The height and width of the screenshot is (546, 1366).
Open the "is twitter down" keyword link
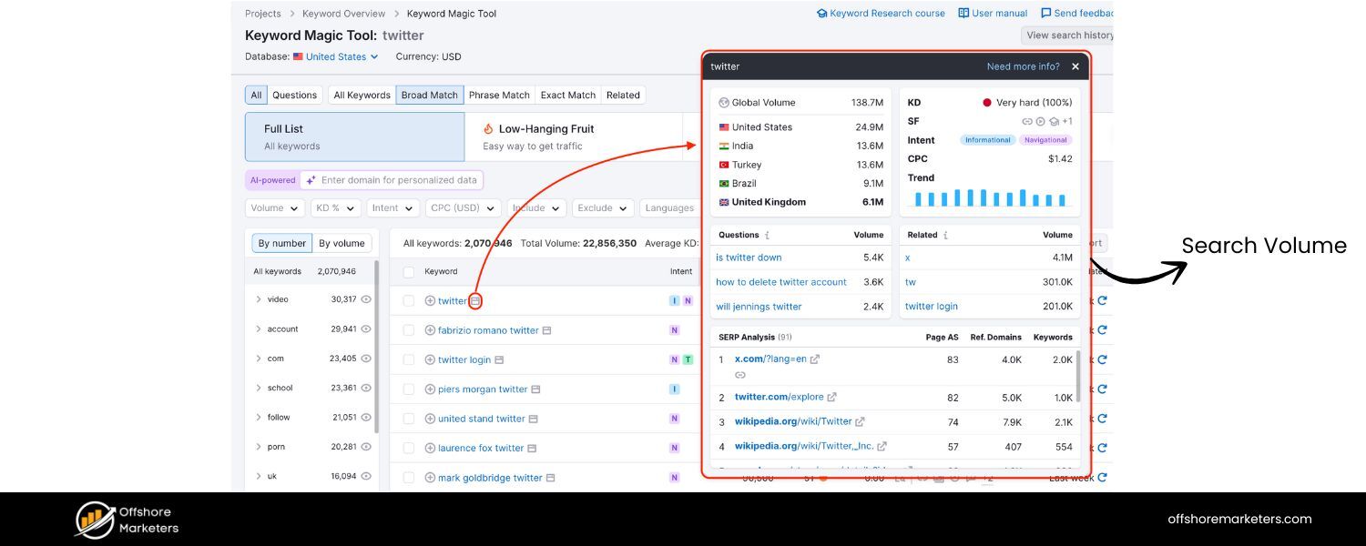coord(749,258)
